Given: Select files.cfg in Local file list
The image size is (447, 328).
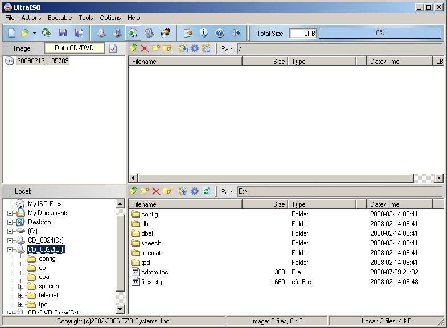Looking at the screenshot, I should pyautogui.click(x=151, y=282).
